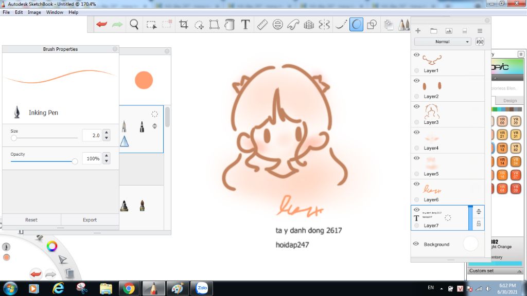Select the Zoom magnifier tool
This screenshot has width=527, height=296.
click(134, 24)
